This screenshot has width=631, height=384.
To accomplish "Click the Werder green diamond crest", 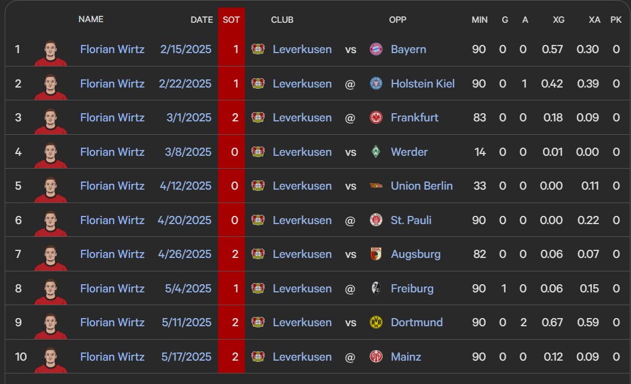I will point(376,152).
